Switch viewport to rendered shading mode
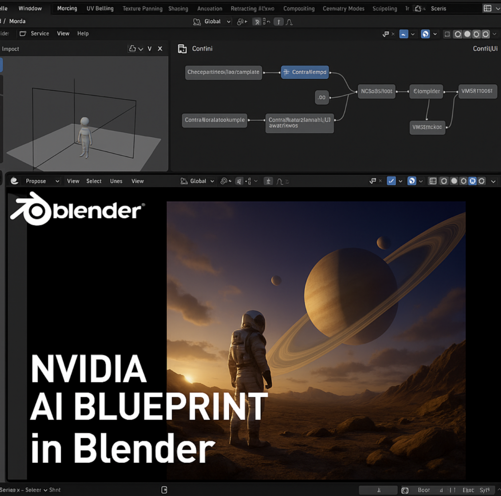 472,181
